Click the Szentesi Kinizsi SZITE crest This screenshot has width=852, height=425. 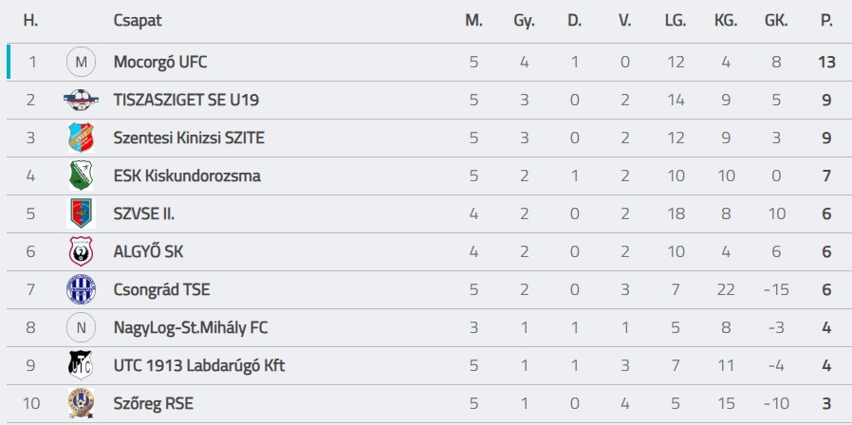click(x=81, y=138)
